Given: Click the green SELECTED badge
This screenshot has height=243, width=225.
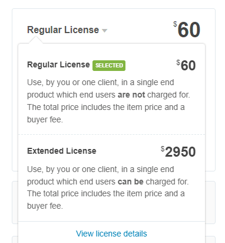Looking at the screenshot, I should click(x=109, y=66).
